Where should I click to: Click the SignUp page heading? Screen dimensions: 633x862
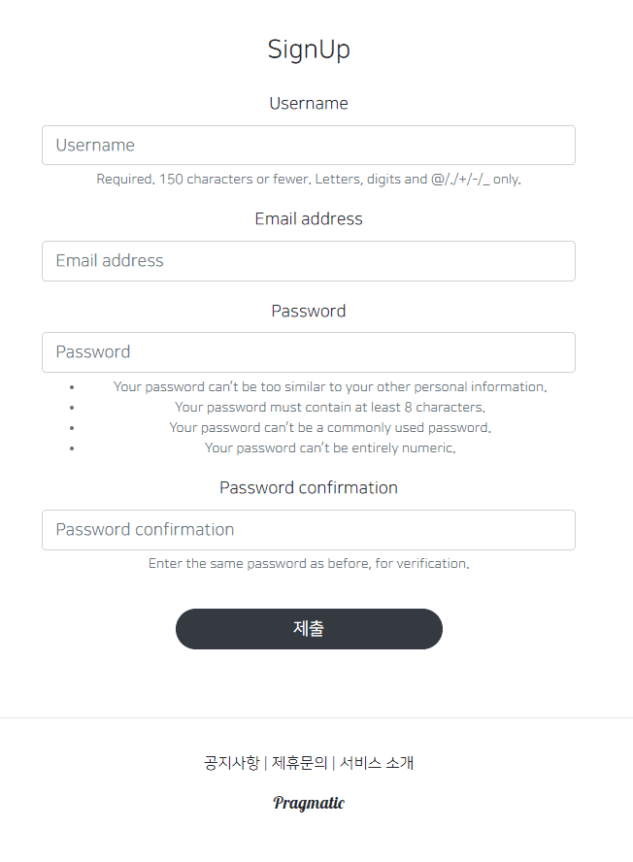point(309,50)
